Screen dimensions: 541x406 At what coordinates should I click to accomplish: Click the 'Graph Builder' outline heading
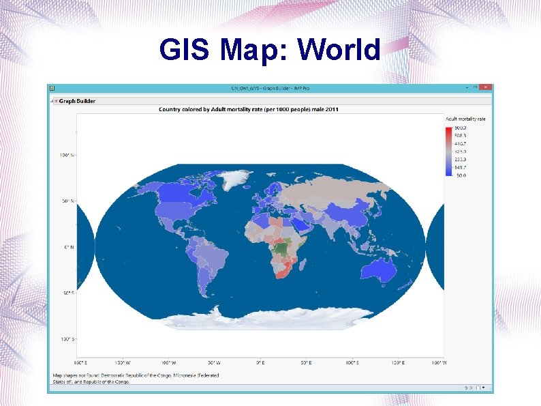pyautogui.click(x=77, y=101)
